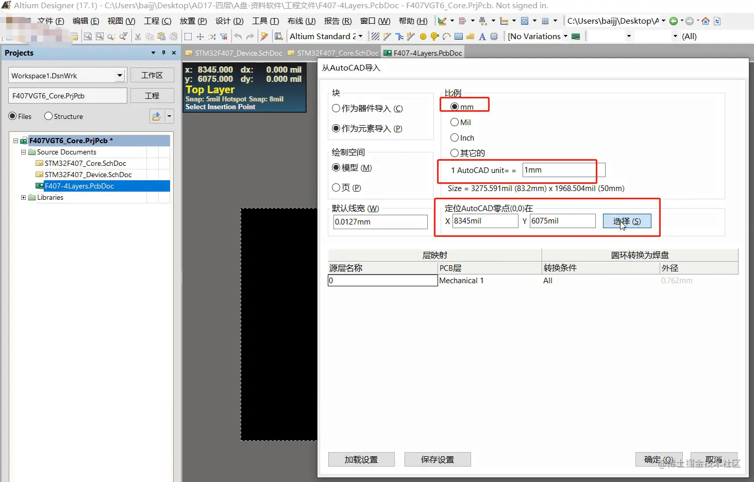
Task: Click the clear filter icon
Action: 224,37
